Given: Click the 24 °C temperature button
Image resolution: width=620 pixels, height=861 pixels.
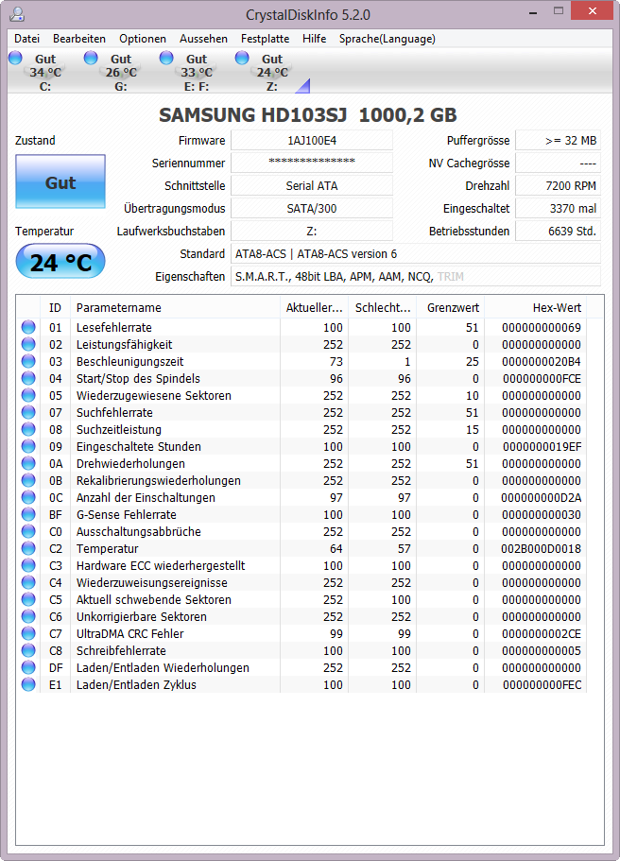Looking at the screenshot, I should click(60, 262).
